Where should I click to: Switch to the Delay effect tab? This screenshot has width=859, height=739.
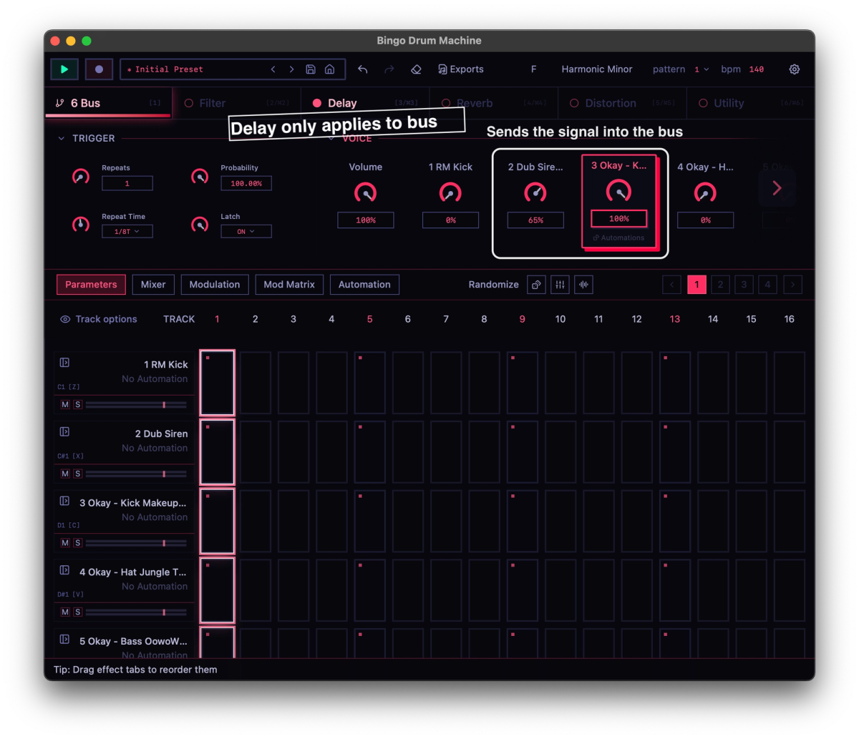point(365,103)
